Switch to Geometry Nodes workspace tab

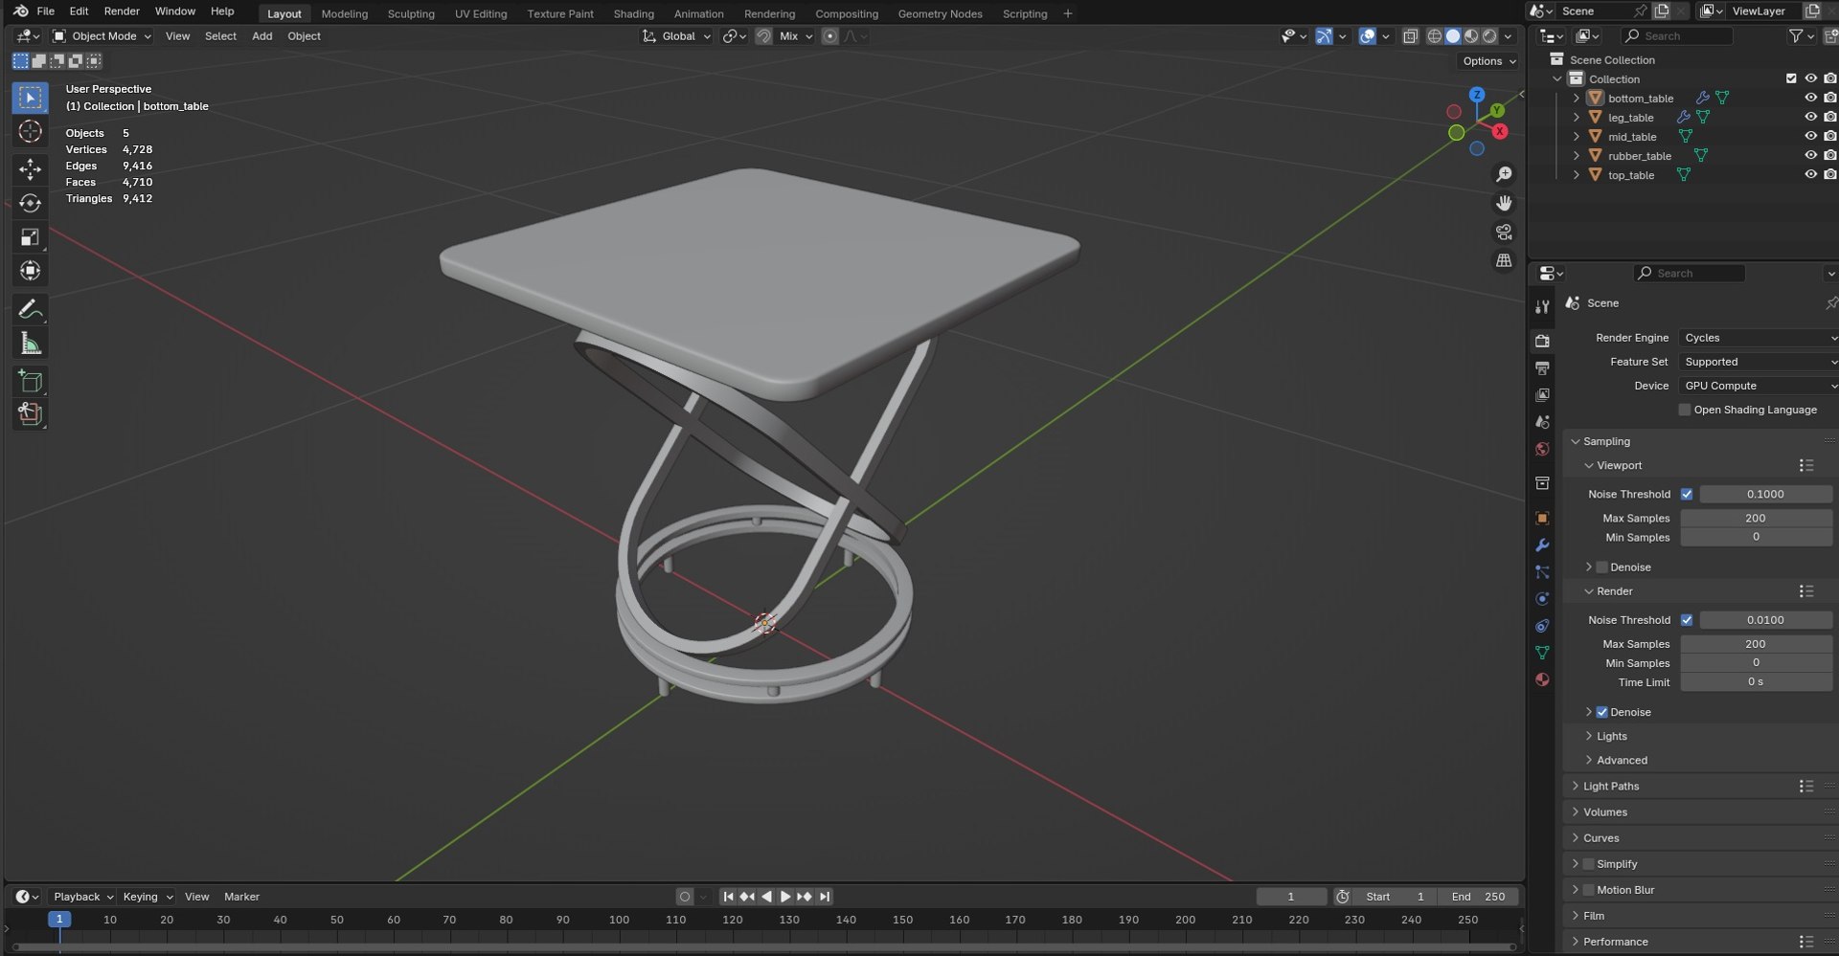(x=940, y=13)
